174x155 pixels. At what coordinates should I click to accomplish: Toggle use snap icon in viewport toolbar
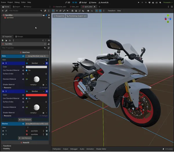coord(92,11)
